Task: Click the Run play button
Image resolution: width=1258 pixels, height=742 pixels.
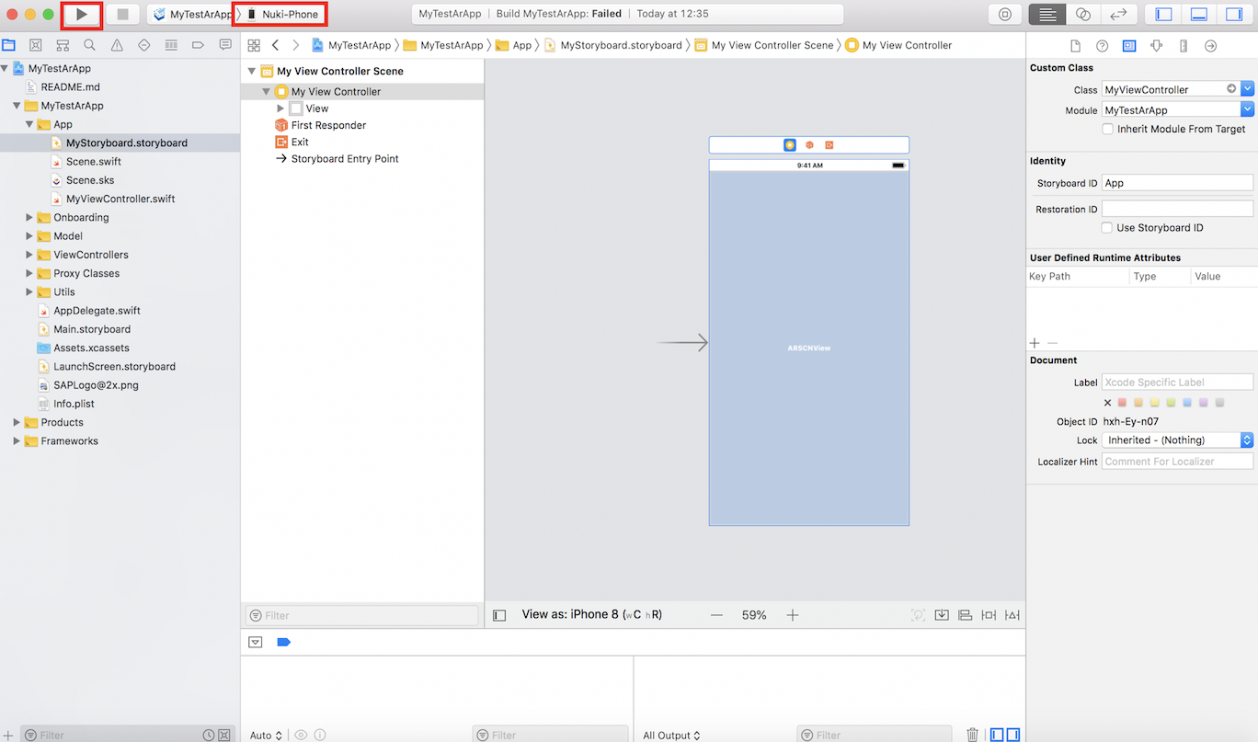Action: coord(82,15)
